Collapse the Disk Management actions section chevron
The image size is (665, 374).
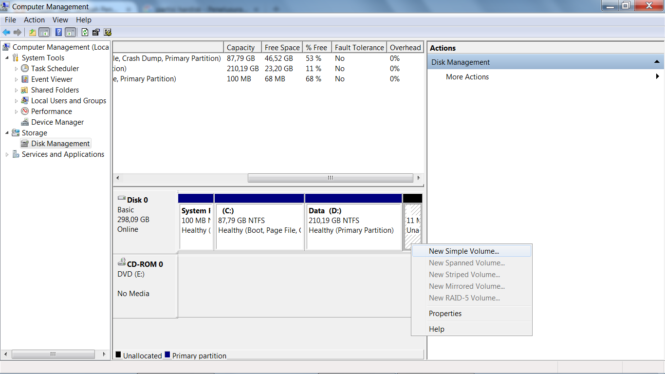[658, 62]
